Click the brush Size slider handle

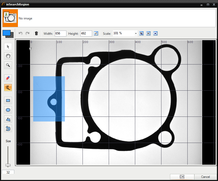click(x=8, y=165)
